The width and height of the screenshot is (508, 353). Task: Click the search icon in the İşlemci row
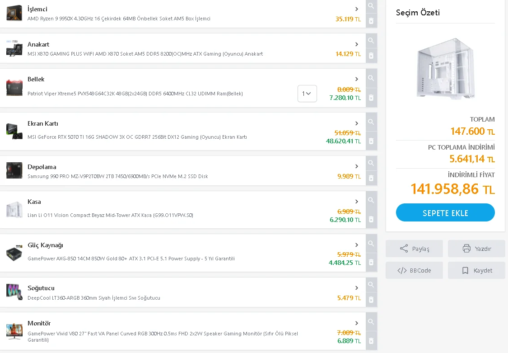(x=371, y=6)
